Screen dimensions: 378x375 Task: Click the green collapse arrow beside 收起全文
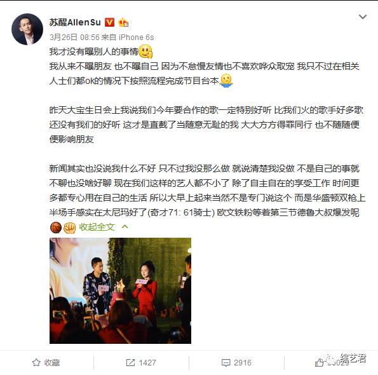(x=125, y=226)
